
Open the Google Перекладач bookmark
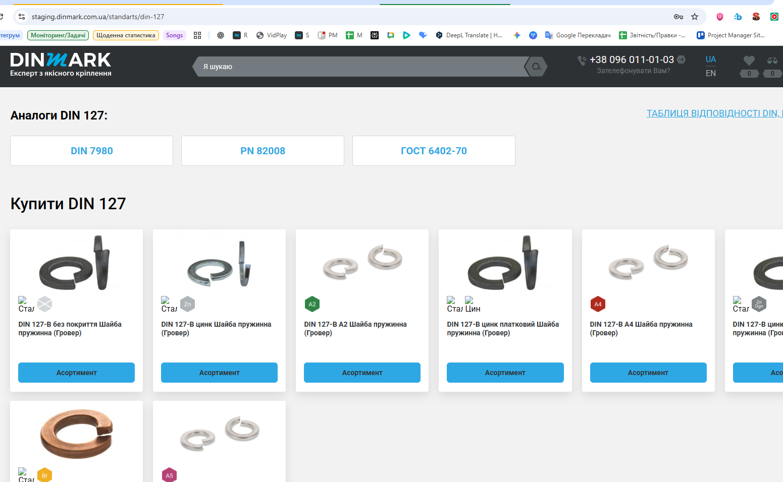pyautogui.click(x=578, y=35)
